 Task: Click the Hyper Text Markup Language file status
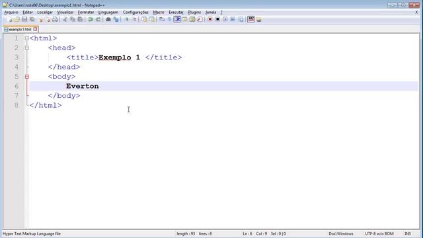point(31,233)
